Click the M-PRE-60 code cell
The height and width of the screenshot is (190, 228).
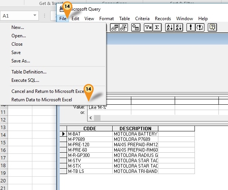pyautogui.click(x=89, y=150)
